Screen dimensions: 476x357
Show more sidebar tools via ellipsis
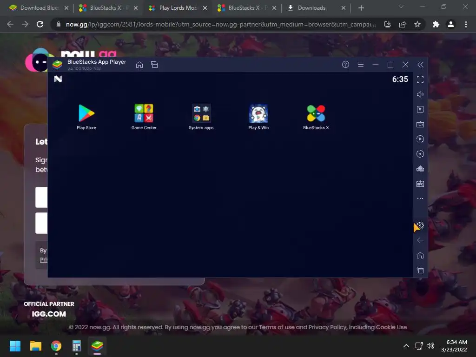tap(420, 198)
